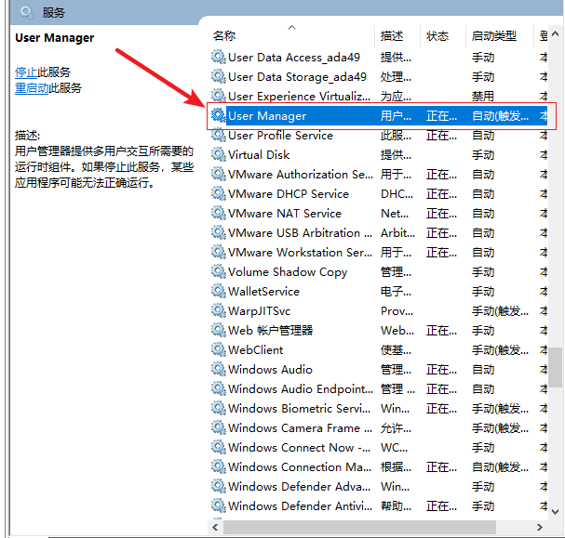
Task: Select the VMware DHCP Service row
Action: [289, 194]
